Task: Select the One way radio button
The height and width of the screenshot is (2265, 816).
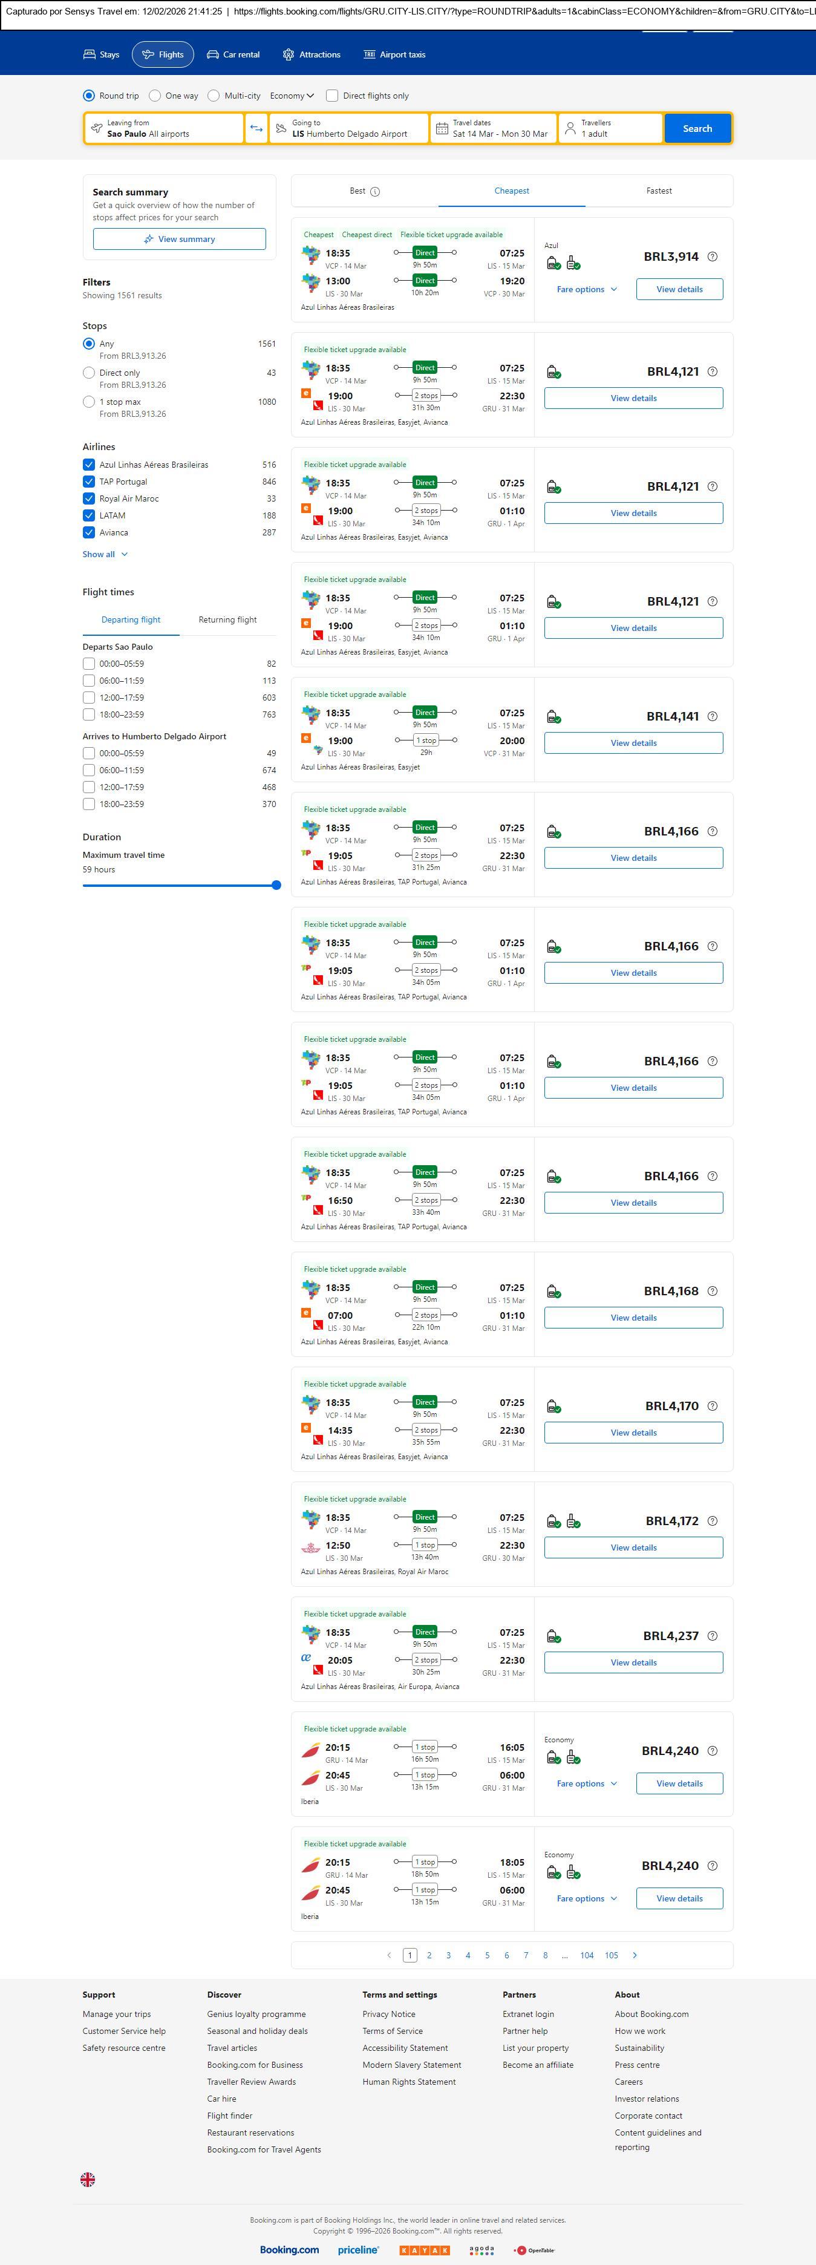Action: point(155,96)
